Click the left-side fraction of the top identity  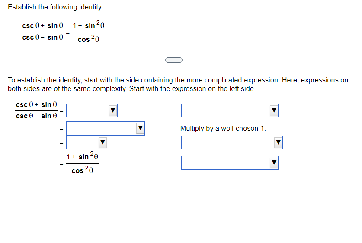click(42, 32)
